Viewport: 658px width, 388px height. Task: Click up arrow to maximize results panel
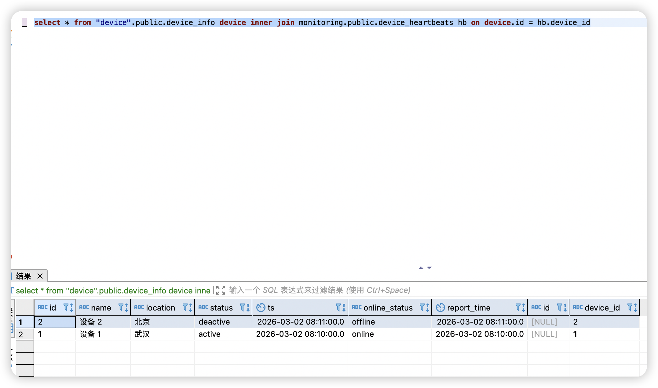coord(421,268)
